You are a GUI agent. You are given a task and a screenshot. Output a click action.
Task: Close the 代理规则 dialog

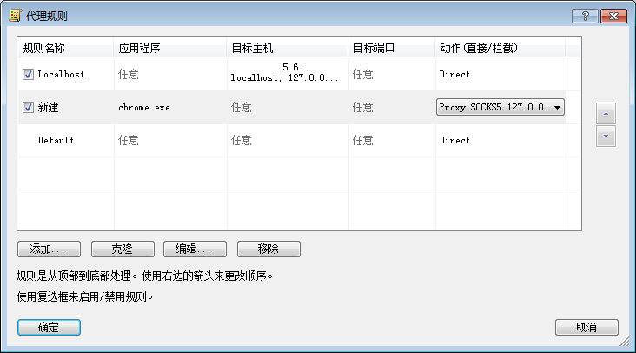(613, 16)
